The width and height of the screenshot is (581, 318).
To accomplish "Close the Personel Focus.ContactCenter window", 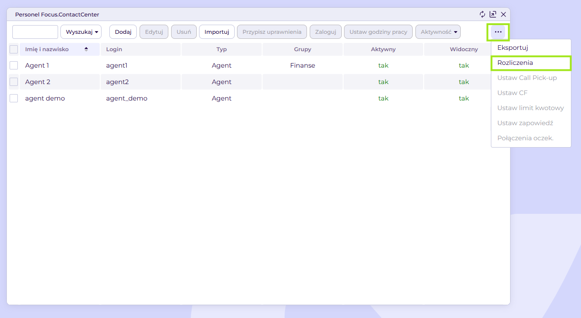I will click(503, 14).
